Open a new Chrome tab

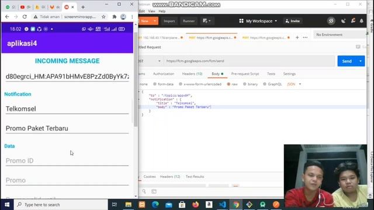click(x=83, y=7)
